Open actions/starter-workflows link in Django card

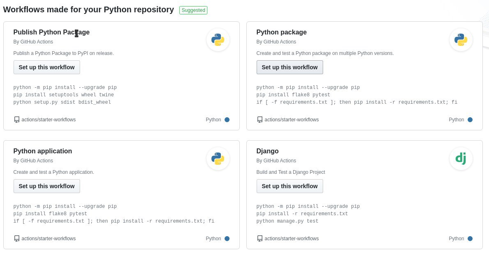coord(292,239)
